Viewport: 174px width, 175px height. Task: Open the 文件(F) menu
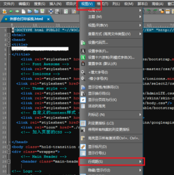(x=9, y=4)
